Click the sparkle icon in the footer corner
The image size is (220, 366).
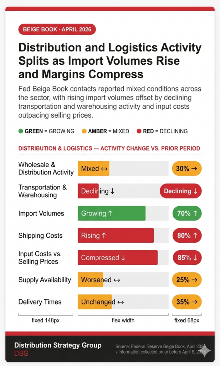206,351
